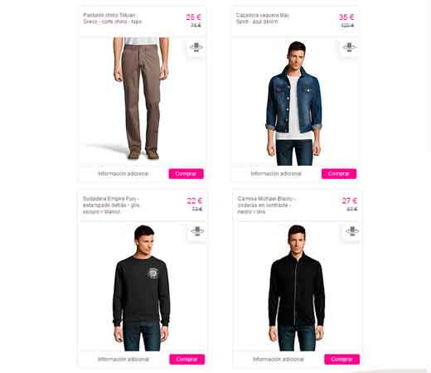Open the black zip shirt photo
Image resolution: width=431 pixels, height=373 pixels.
(297, 288)
